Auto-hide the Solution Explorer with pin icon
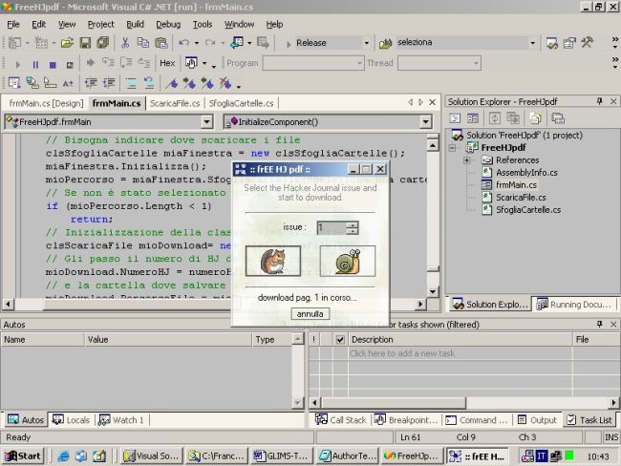 [x=600, y=101]
